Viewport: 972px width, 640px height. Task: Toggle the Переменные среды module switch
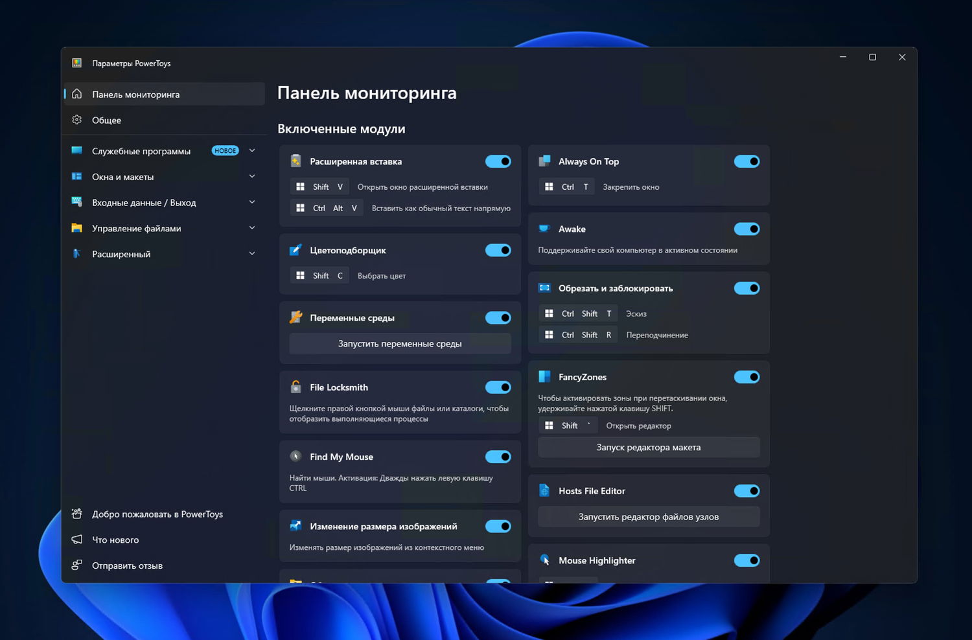(498, 317)
